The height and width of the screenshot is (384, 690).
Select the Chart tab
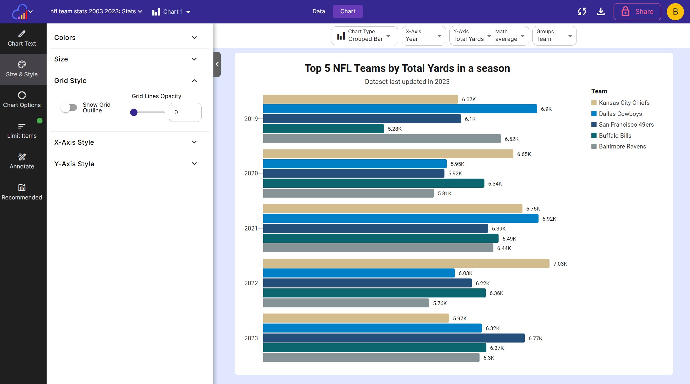(348, 11)
